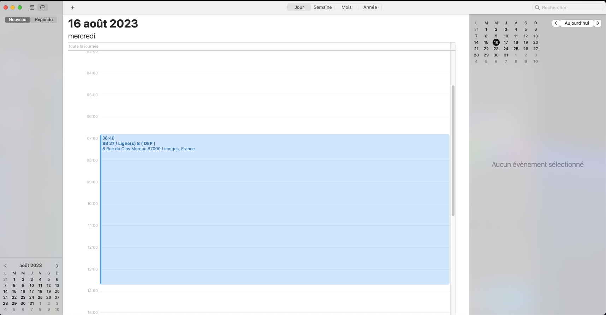The image size is (606, 315).
Task: Click the event start time 06:46
Action: coord(108,138)
